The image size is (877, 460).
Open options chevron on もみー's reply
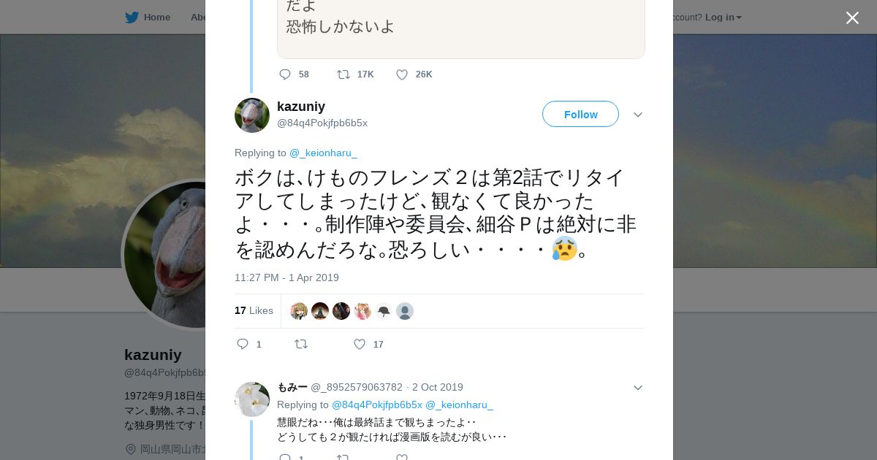(x=638, y=388)
